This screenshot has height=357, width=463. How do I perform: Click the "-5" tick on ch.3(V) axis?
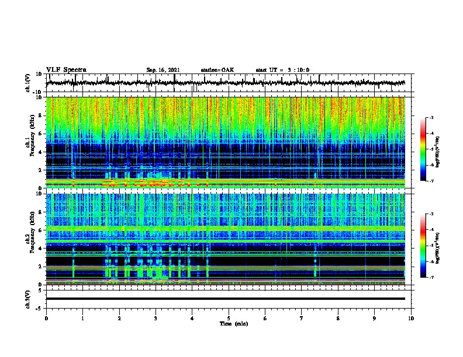coord(40,309)
